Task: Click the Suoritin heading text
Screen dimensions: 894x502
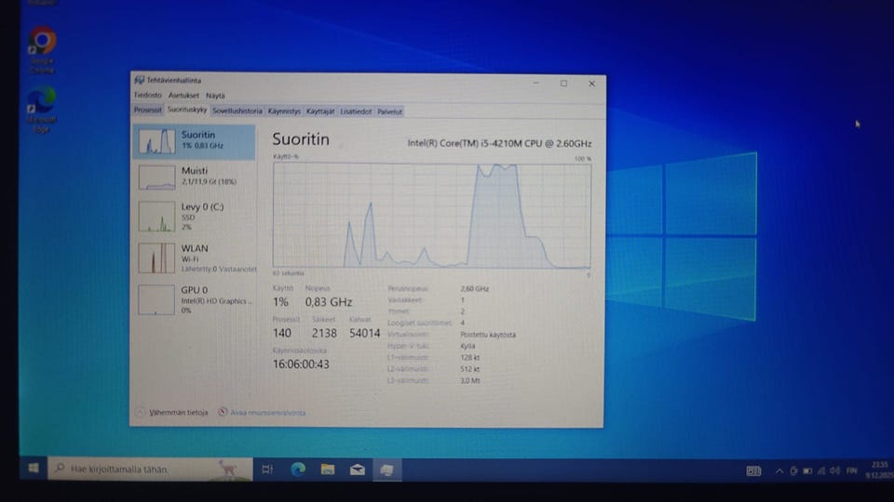Action: point(301,139)
